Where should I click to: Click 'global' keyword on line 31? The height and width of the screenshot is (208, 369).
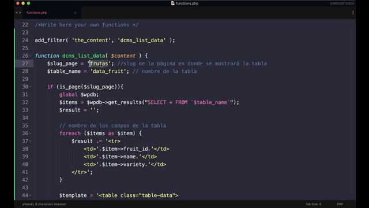pyautogui.click(x=68, y=95)
